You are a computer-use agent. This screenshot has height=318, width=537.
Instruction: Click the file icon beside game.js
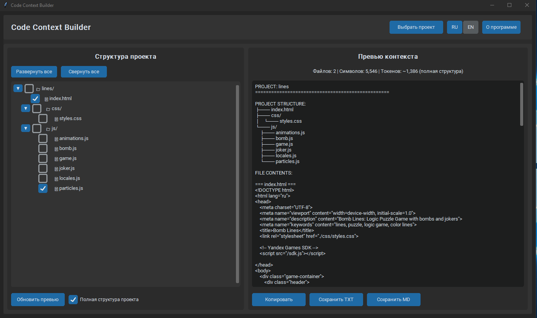click(x=56, y=159)
